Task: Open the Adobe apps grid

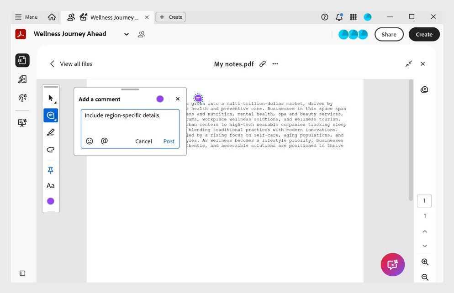Action: pos(353,17)
